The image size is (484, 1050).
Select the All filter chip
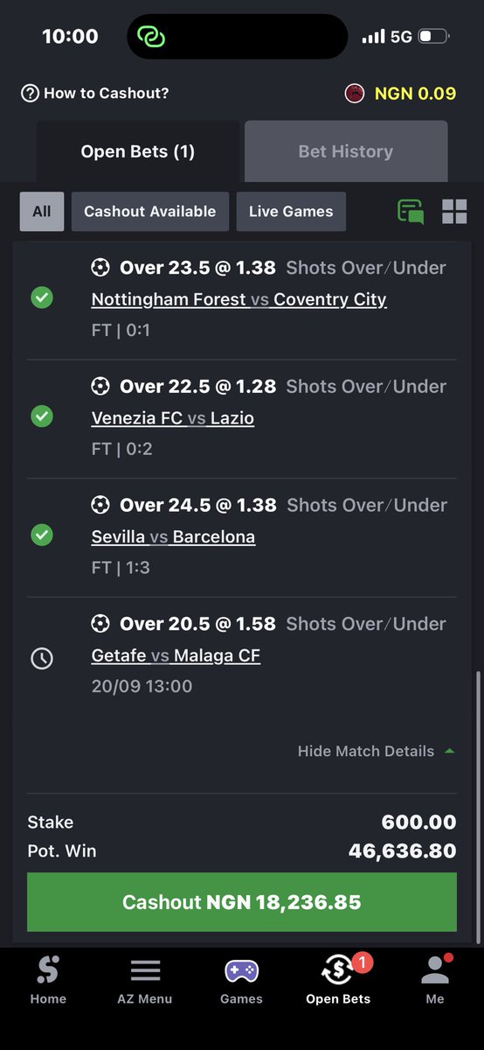click(42, 212)
